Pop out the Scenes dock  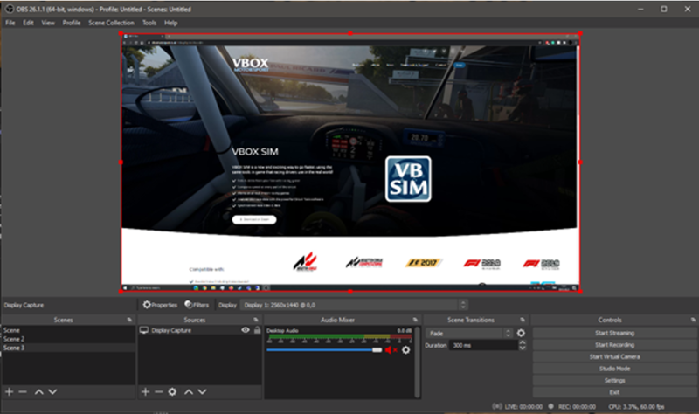[129, 320]
